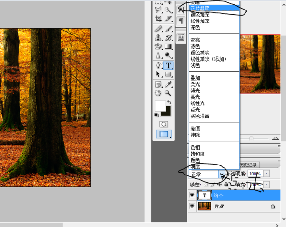Image resolution: width=286 pixels, height=227 pixels.
Task: Change the screen mode button
Action: [x=164, y=134]
